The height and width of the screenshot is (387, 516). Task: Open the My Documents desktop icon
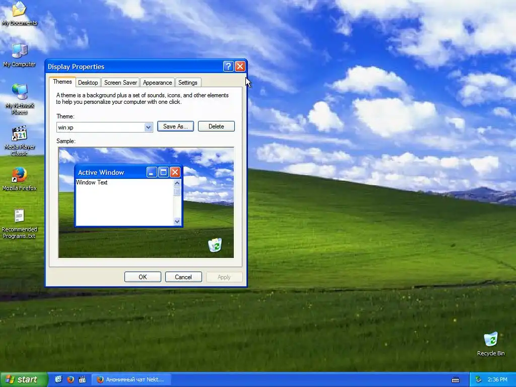tap(19, 13)
